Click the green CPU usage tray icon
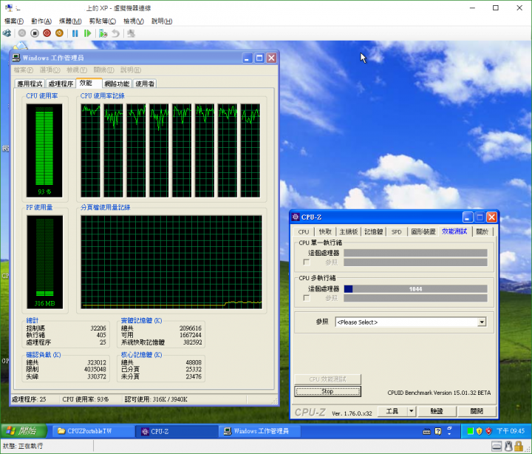The height and width of the screenshot is (454, 532). coord(470,431)
